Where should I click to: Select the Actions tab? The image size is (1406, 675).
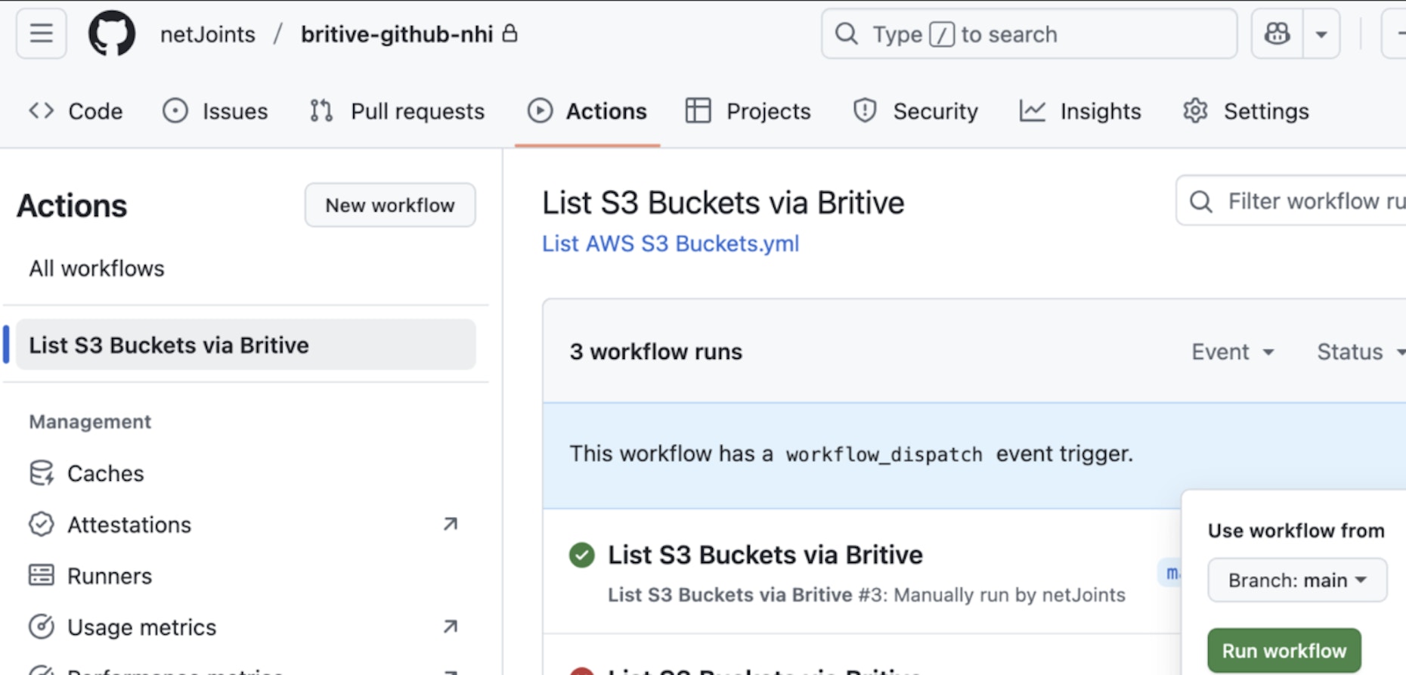click(x=587, y=111)
